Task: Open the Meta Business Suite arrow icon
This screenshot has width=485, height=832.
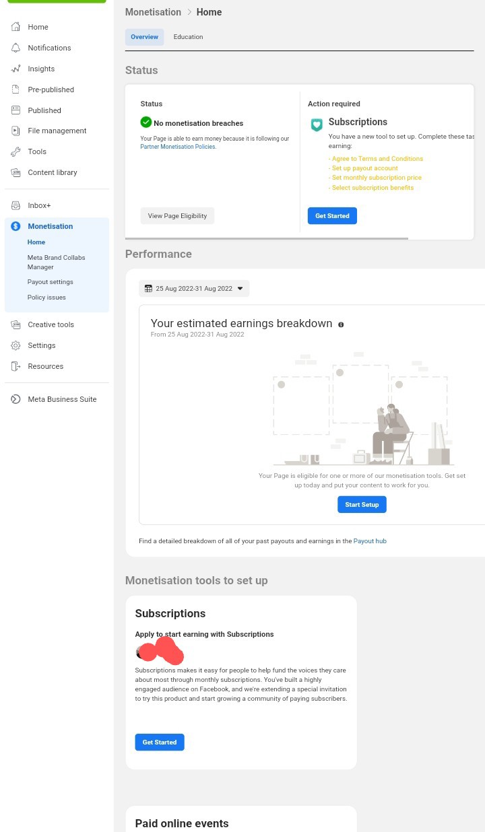Action: pyautogui.click(x=15, y=399)
